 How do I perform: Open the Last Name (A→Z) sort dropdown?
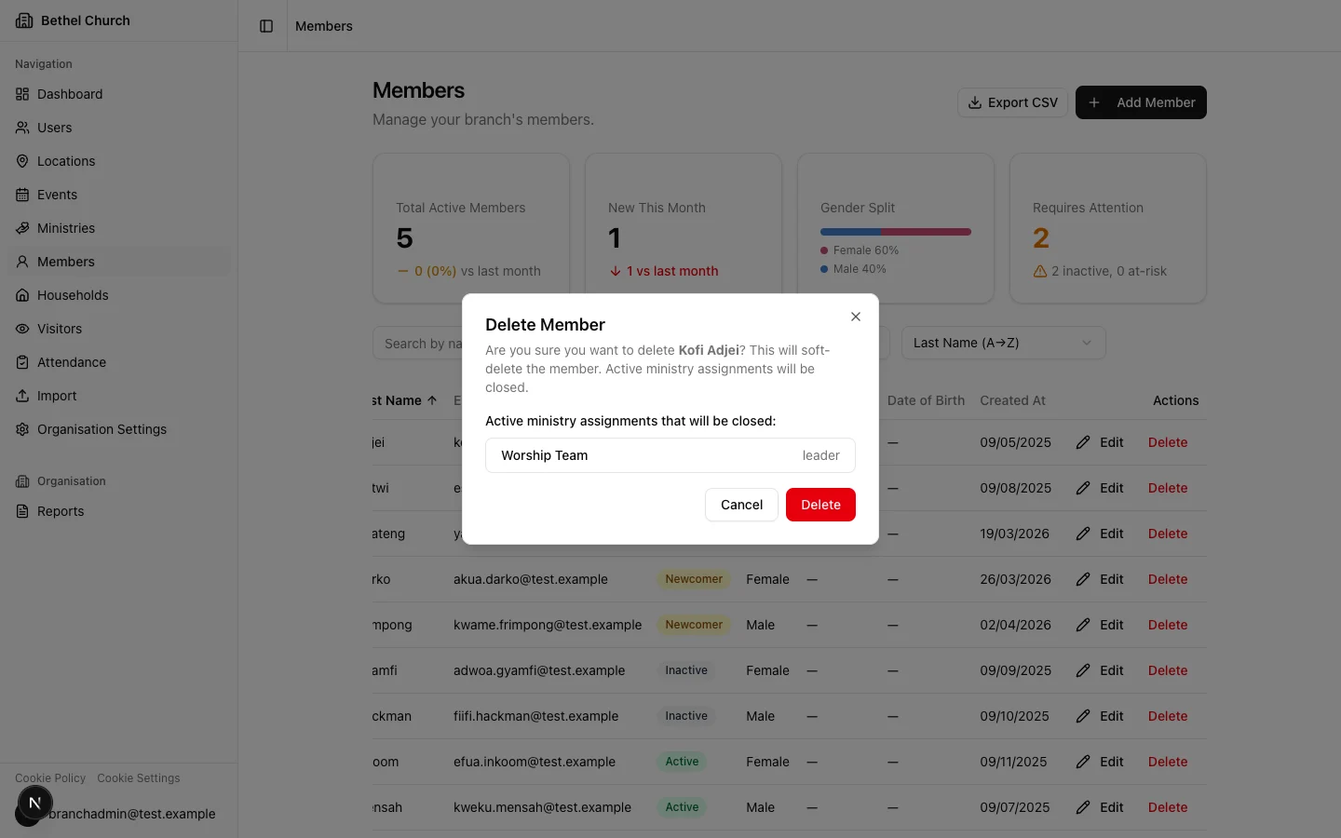point(1004,343)
